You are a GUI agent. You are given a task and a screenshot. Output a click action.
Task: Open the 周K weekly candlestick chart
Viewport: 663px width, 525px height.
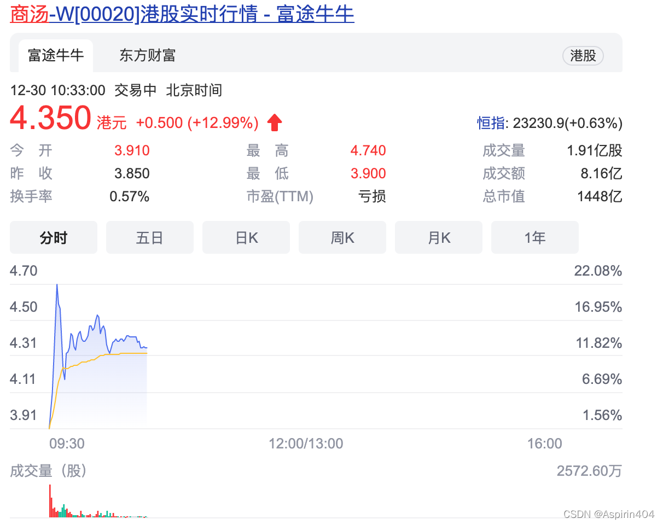click(342, 237)
